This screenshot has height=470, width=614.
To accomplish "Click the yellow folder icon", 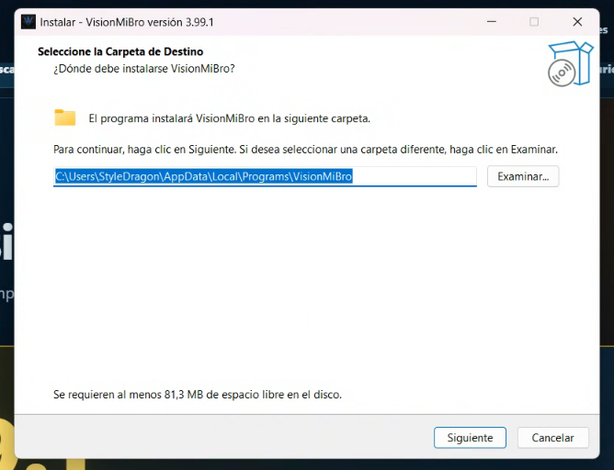I will coord(65,117).
